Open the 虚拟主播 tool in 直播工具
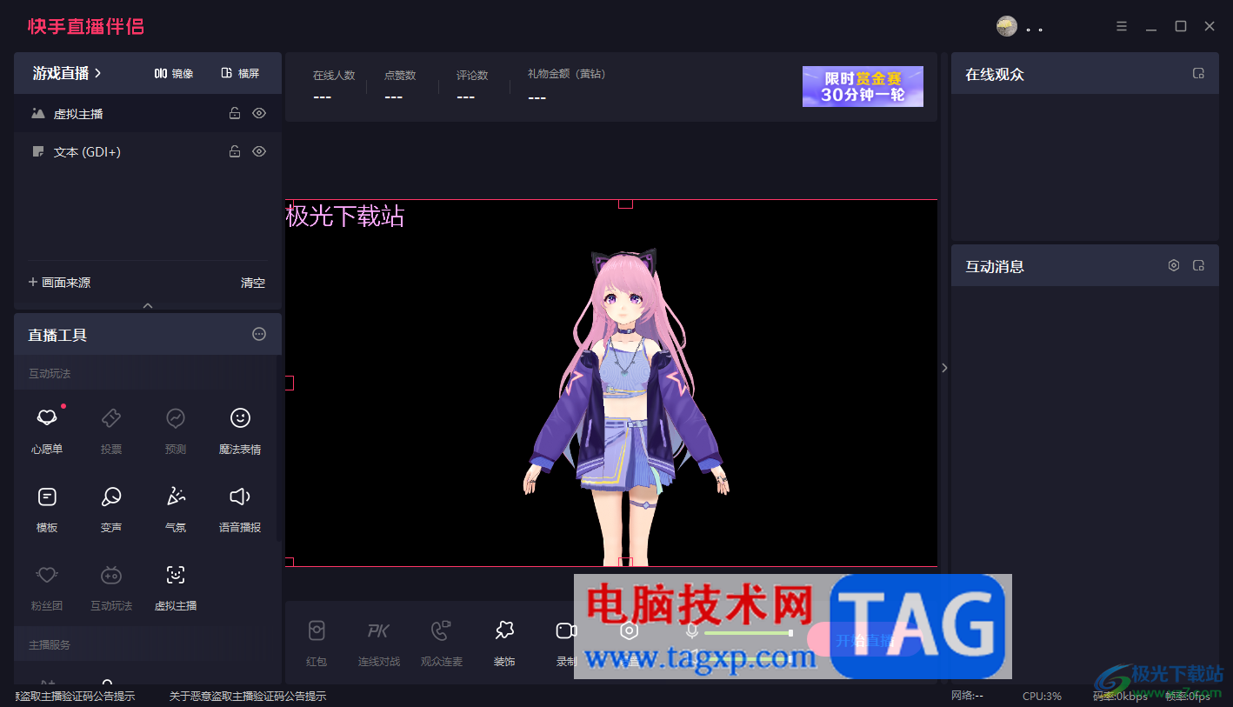The height and width of the screenshot is (707, 1233). (x=176, y=586)
